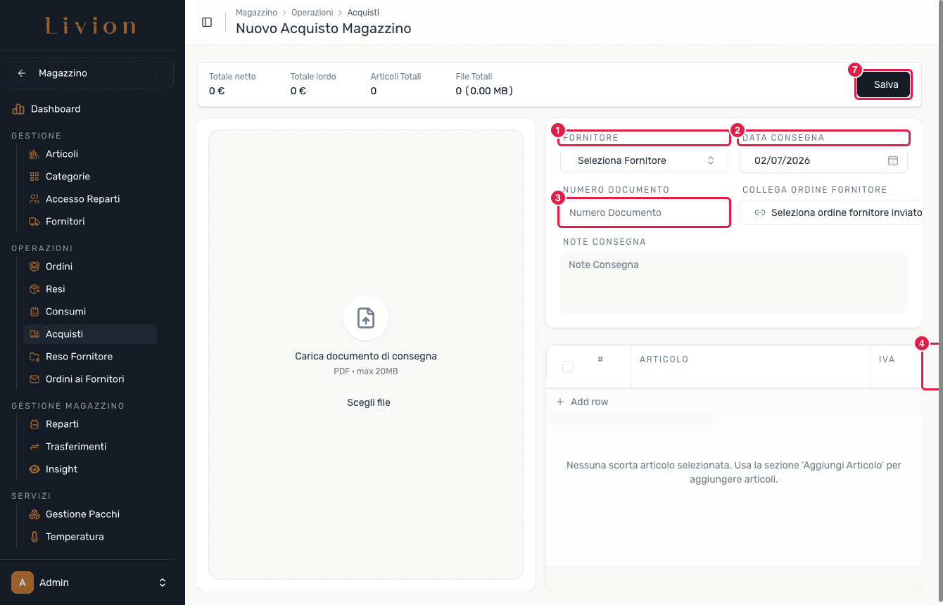Open the Dashboard chart icon
The height and width of the screenshot is (605, 943).
click(x=18, y=109)
